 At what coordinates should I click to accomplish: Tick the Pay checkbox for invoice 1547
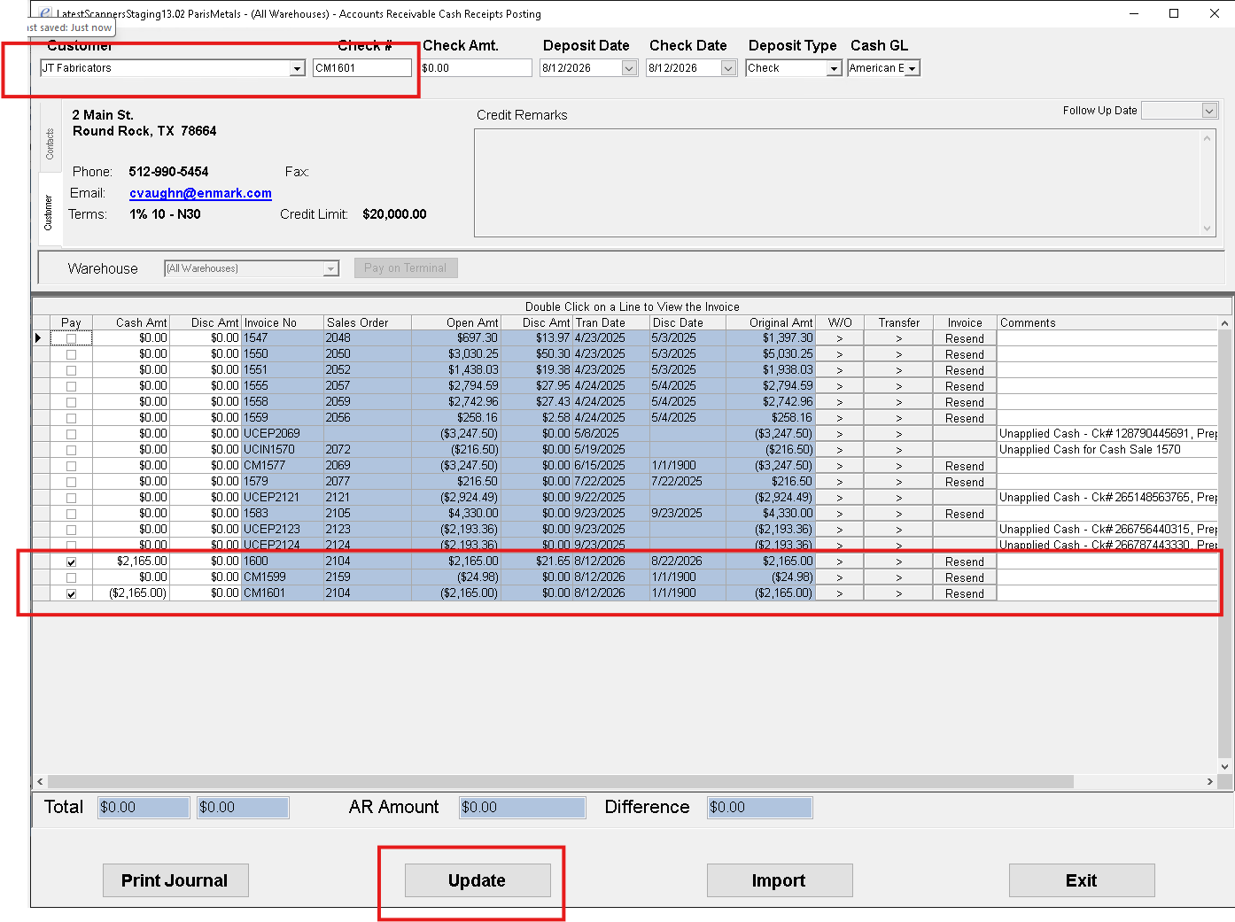(x=71, y=338)
